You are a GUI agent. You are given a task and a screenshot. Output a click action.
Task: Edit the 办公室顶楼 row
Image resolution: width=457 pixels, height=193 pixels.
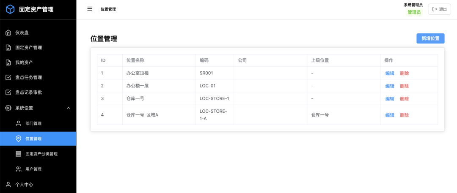(x=390, y=73)
